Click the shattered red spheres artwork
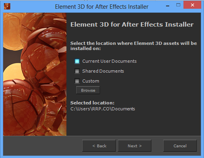This screenshot has width=204, height=158. (35, 74)
